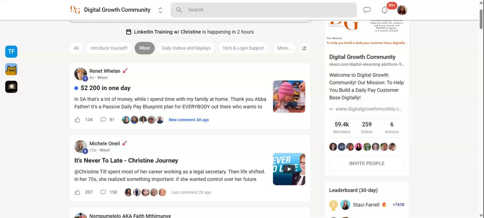Open Renet Whelan's name link
Viewport: 484px width, 218px height.
pyautogui.click(x=105, y=71)
